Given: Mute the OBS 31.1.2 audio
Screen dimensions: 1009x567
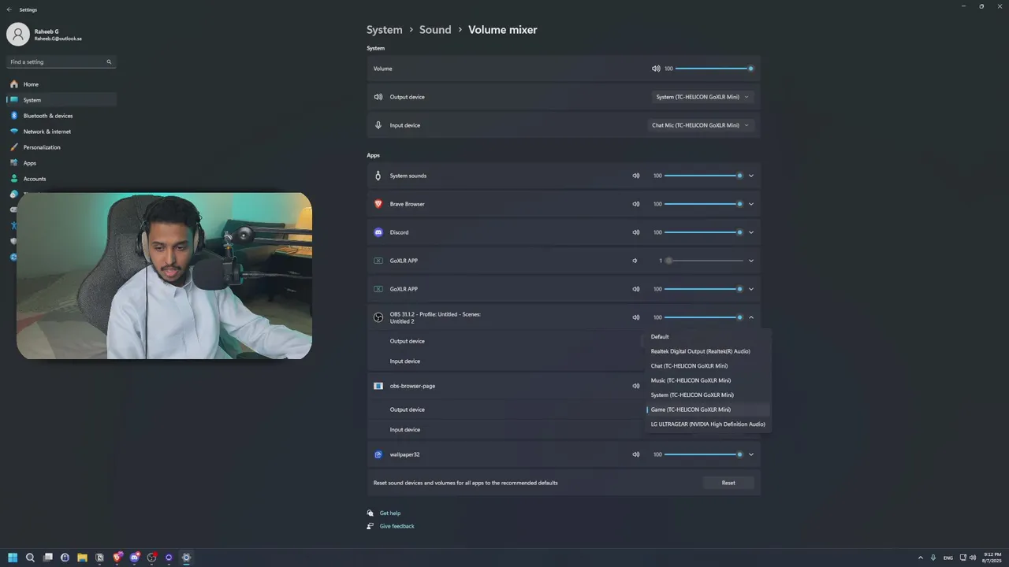Looking at the screenshot, I should 636,317.
